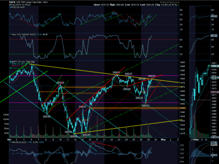
Task: Click the Open price label in header
Action: point(97,5)
